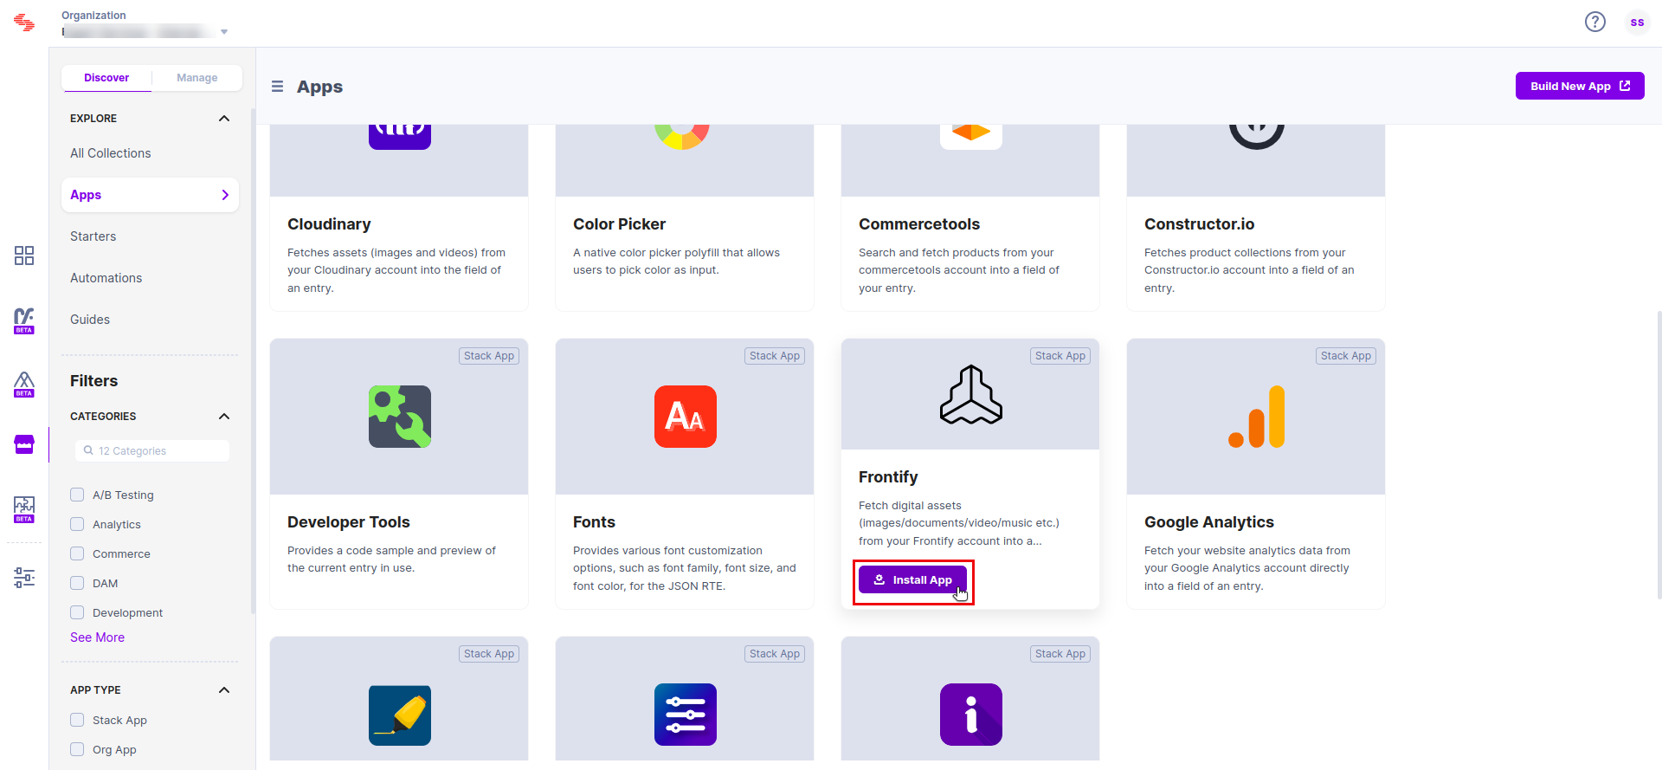Click the Constructor.io dark circle icon

click(1257, 137)
